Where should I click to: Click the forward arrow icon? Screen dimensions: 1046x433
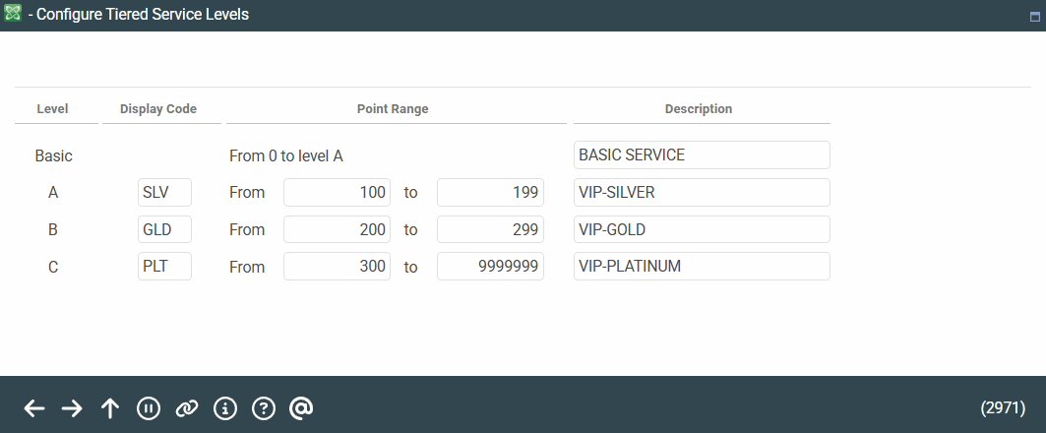tap(72, 408)
